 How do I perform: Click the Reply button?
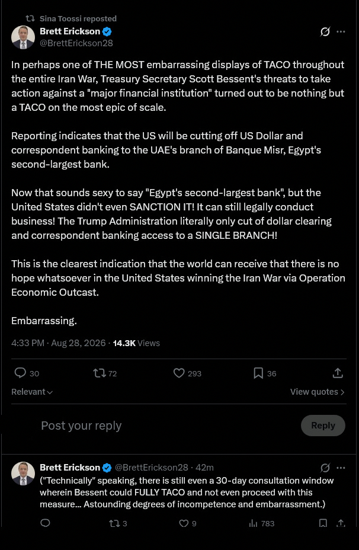coord(323,426)
